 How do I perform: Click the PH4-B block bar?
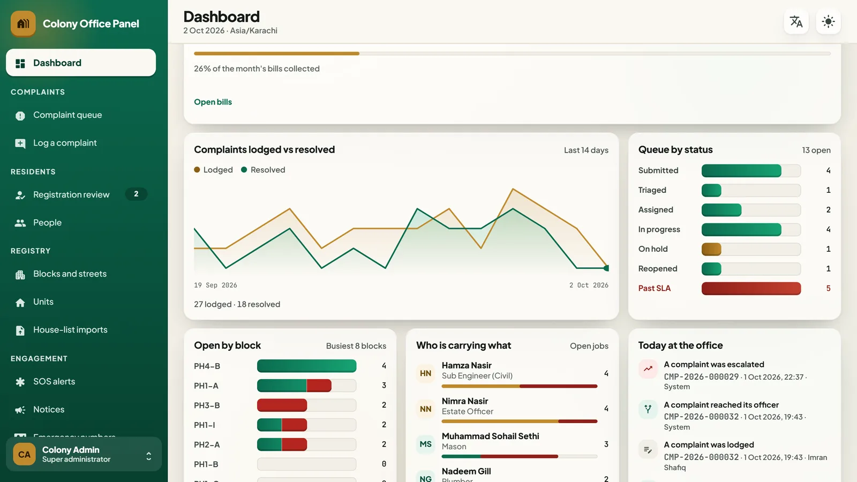pos(306,366)
